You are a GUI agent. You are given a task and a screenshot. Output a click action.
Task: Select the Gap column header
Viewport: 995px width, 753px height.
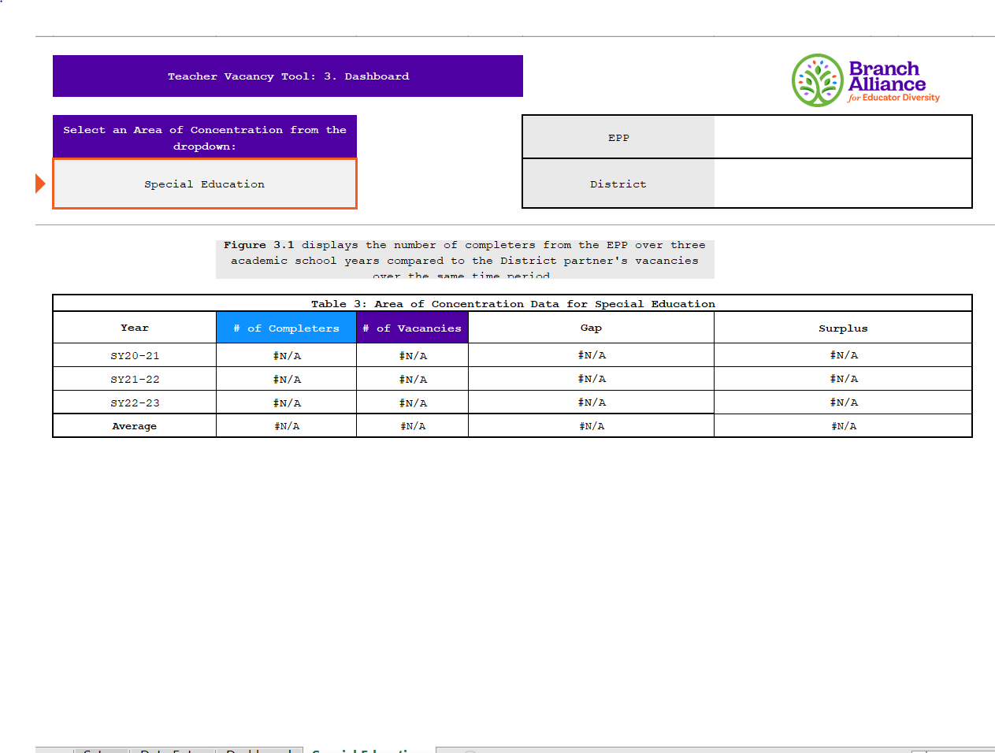591,328
